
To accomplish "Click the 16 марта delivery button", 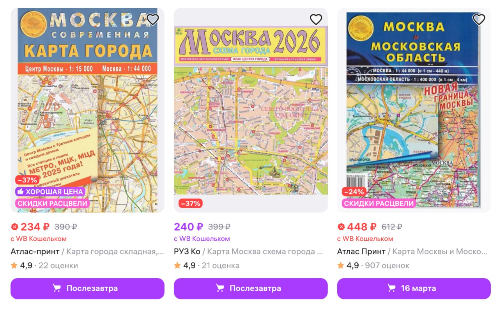I will [x=414, y=288].
